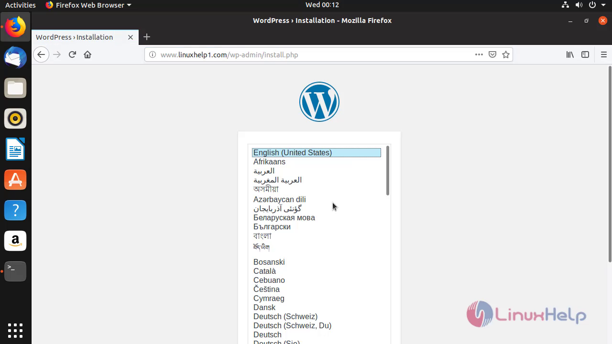The height and width of the screenshot is (344, 612).
Task: Click the forward navigation arrow
Action: coord(57,54)
